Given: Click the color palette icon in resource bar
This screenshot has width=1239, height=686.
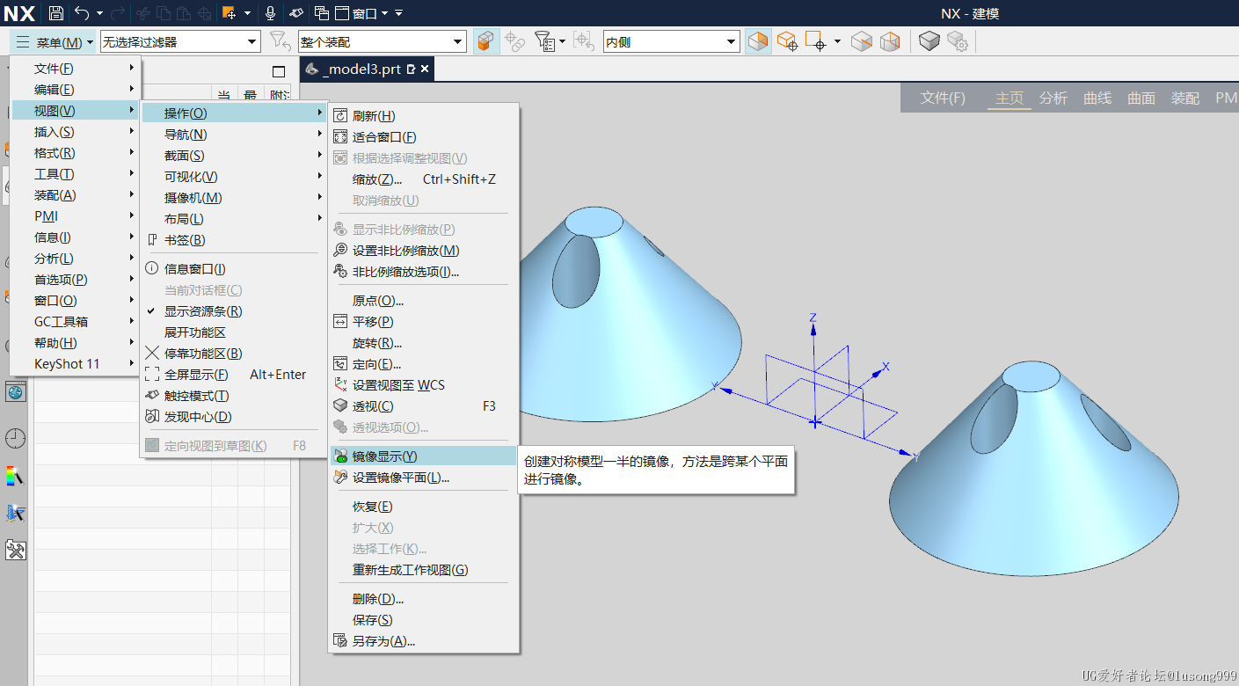Looking at the screenshot, I should pyautogui.click(x=15, y=476).
